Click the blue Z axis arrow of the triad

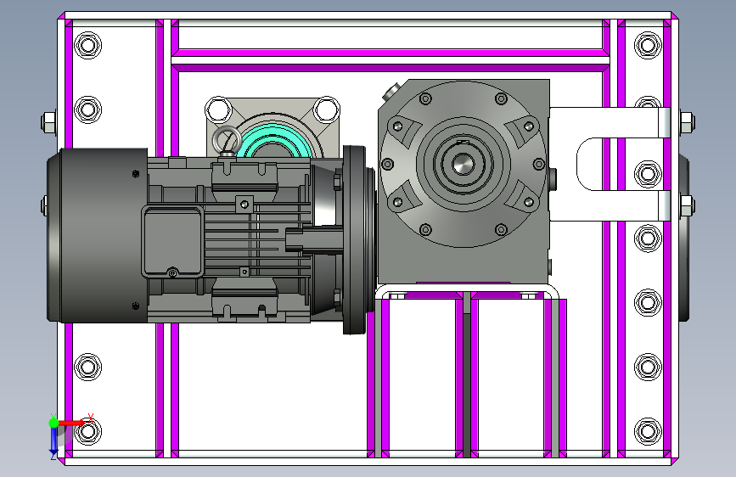pyautogui.click(x=53, y=441)
